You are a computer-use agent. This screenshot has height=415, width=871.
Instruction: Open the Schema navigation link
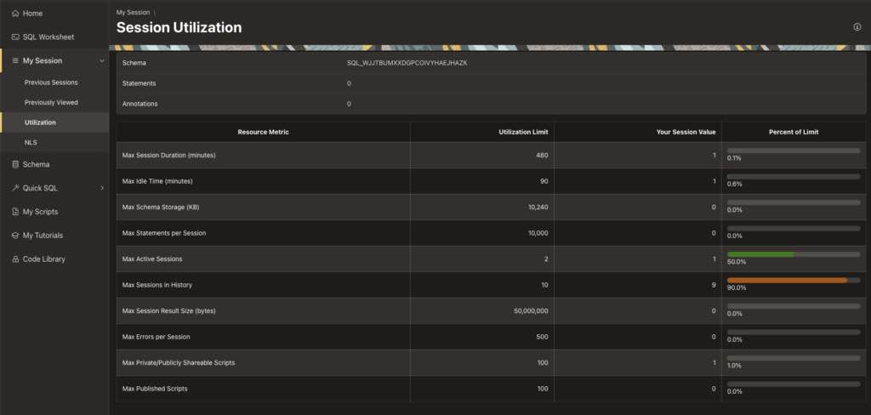click(36, 164)
